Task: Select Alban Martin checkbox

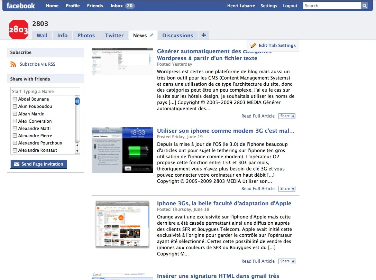Action: click(15, 114)
